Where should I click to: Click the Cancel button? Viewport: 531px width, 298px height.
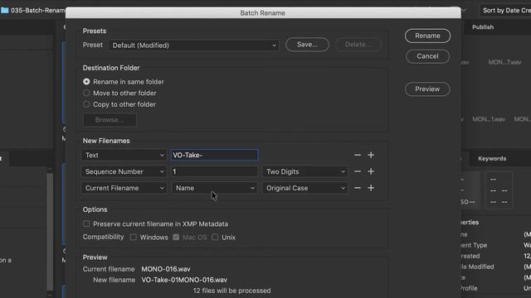click(x=427, y=56)
